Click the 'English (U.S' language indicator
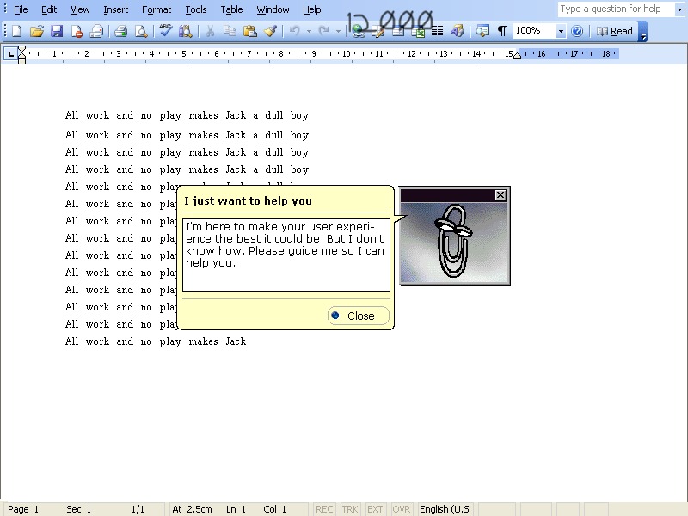Image resolution: width=688 pixels, height=516 pixels. (445, 509)
